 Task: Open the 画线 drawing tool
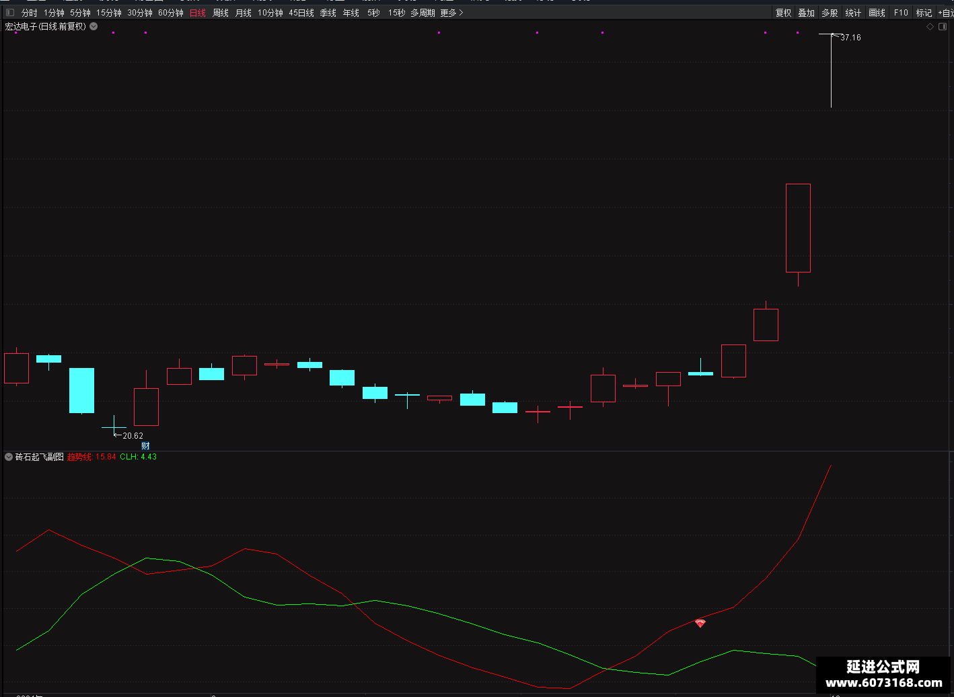click(x=877, y=13)
